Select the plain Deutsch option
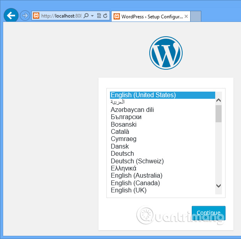The height and width of the screenshot is (239, 241). tap(162, 153)
